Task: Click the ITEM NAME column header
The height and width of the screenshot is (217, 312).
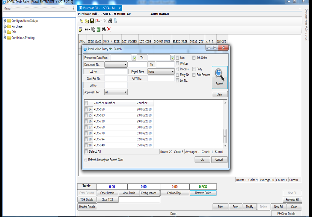Action: point(94,42)
